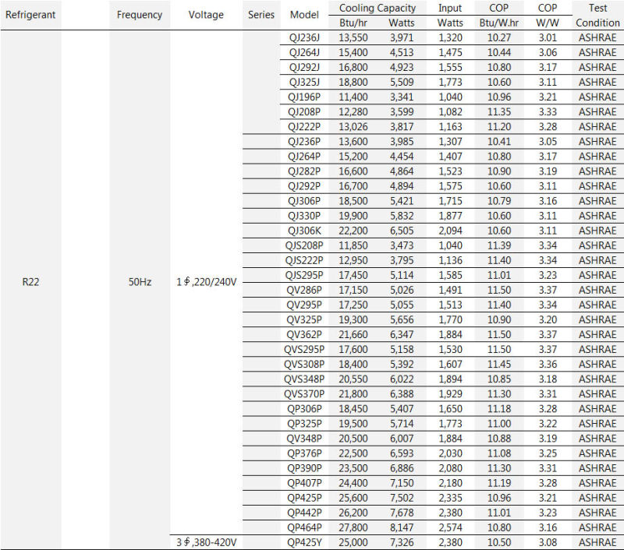
Task: Select model QJ236J
Action: tap(304, 37)
